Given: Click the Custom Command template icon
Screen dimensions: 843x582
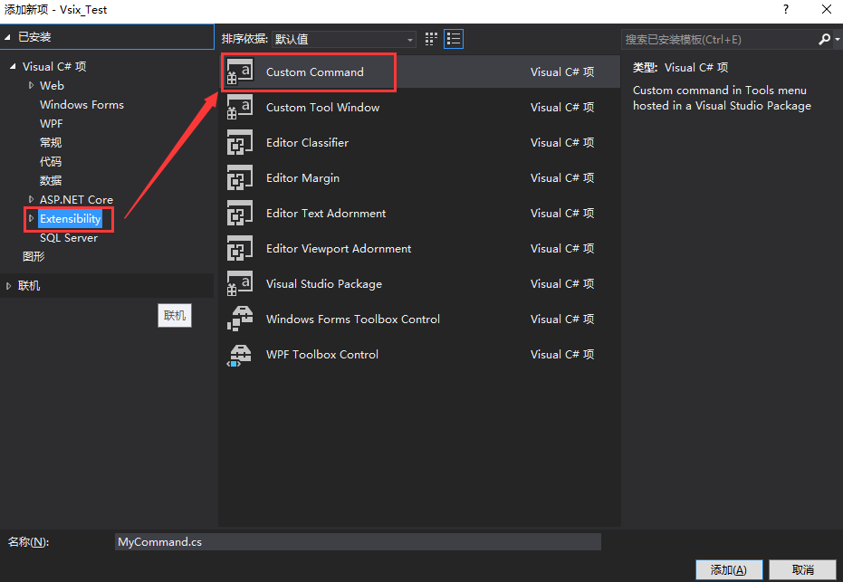Looking at the screenshot, I should (240, 72).
